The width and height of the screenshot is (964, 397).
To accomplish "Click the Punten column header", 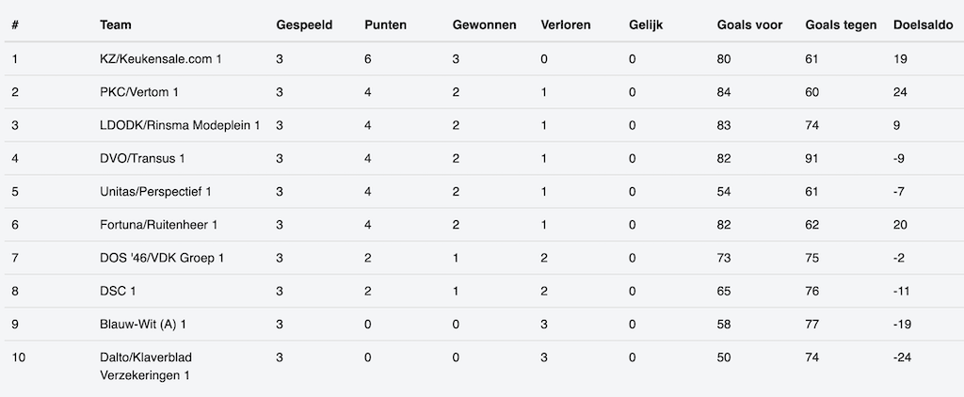I will [385, 25].
